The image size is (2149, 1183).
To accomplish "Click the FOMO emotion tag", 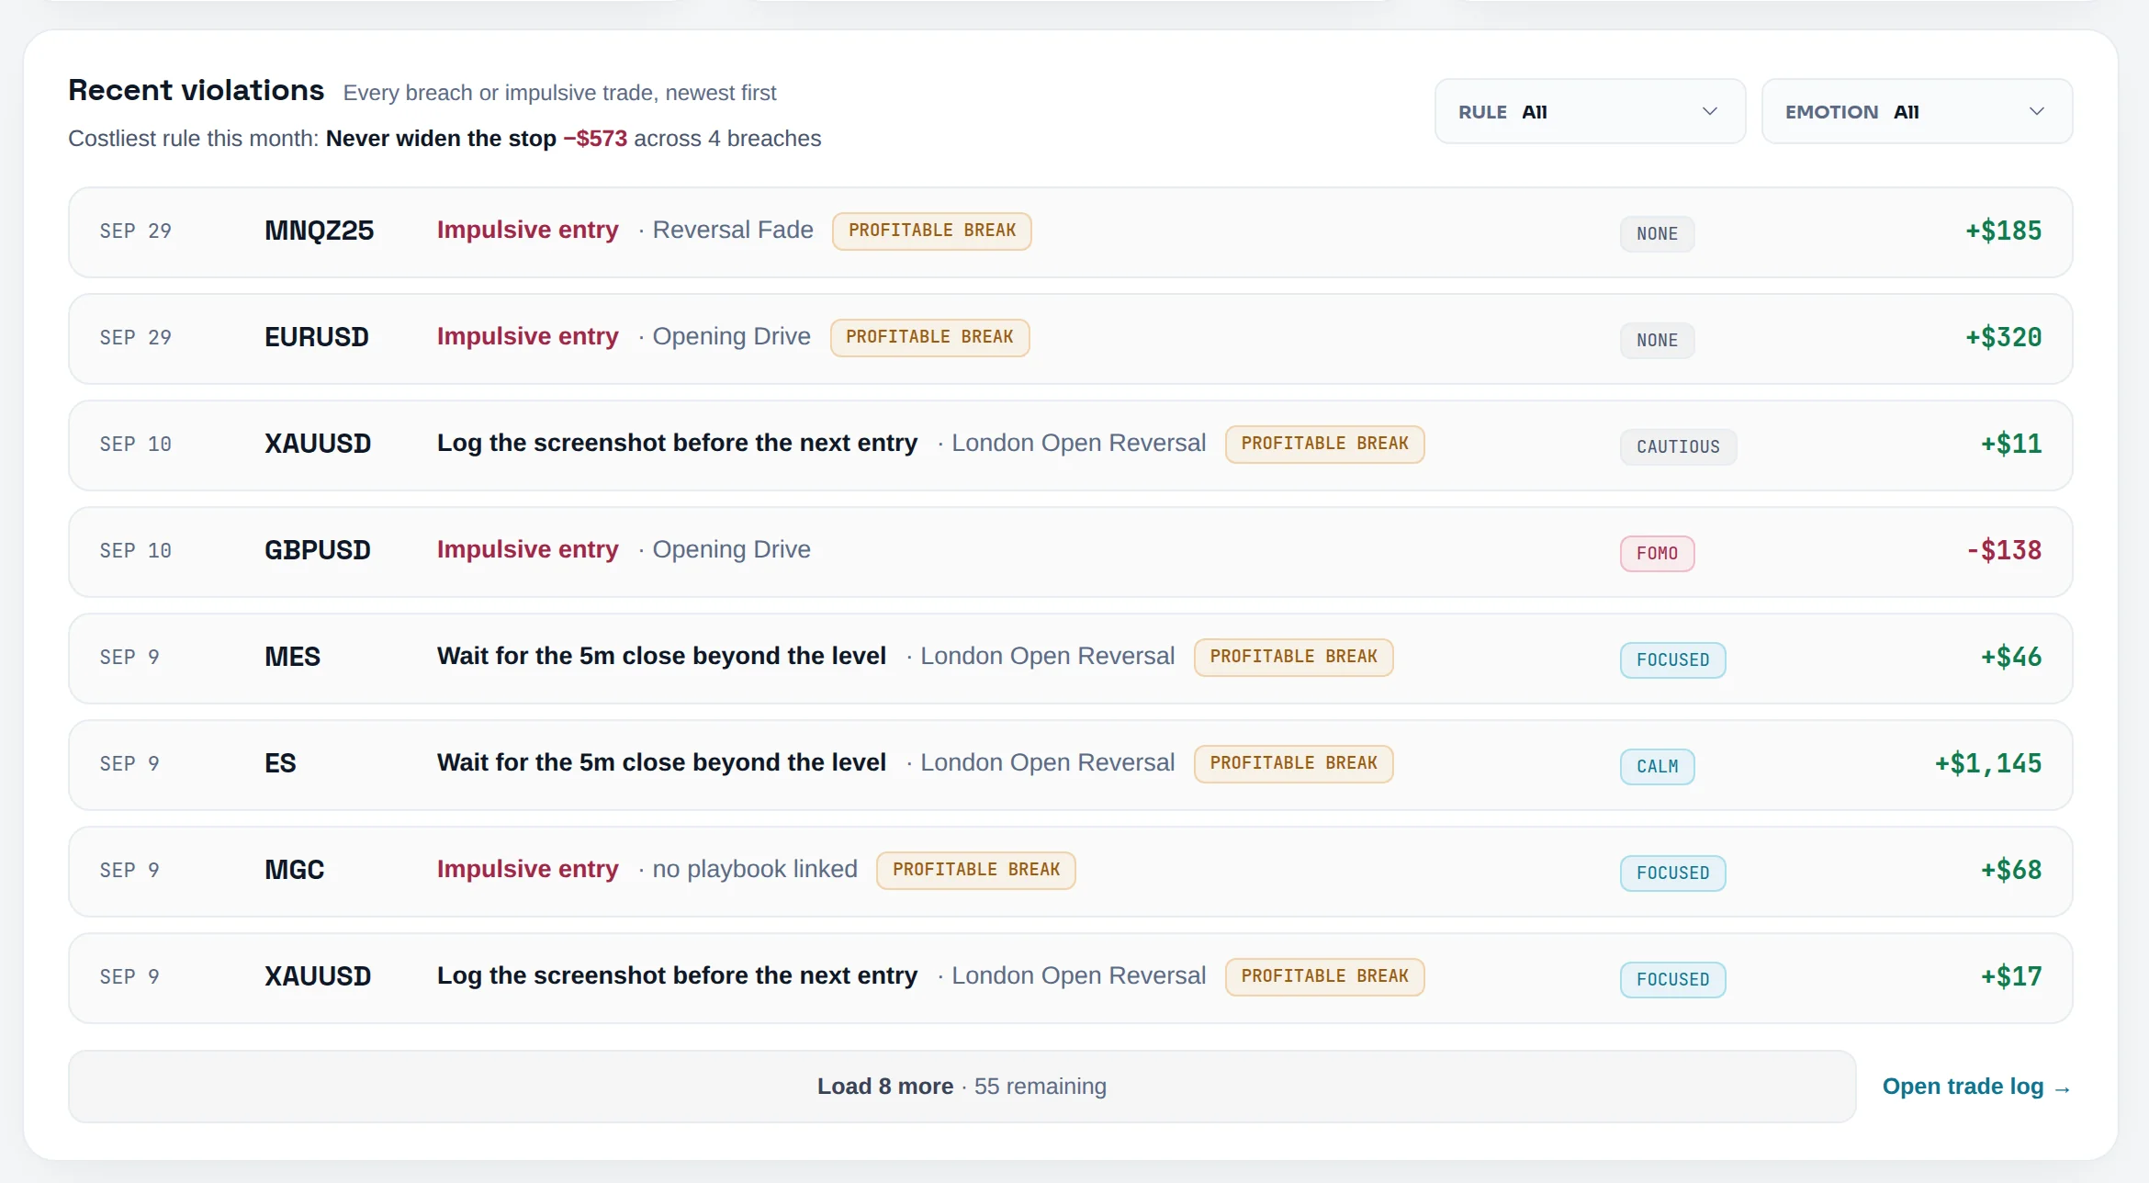I will click(1657, 553).
